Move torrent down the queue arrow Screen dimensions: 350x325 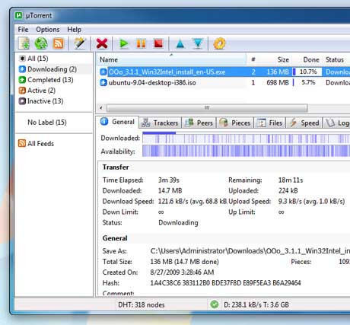pyautogui.click(x=198, y=43)
